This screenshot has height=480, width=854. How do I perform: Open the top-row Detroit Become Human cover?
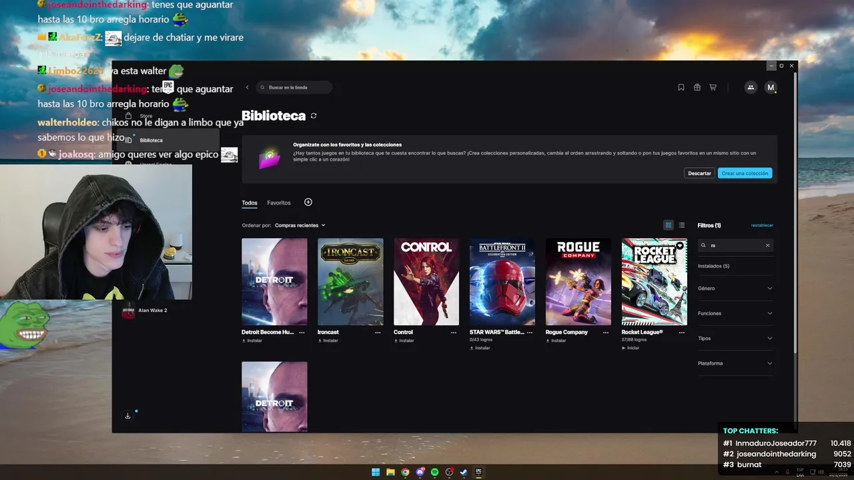click(x=274, y=282)
